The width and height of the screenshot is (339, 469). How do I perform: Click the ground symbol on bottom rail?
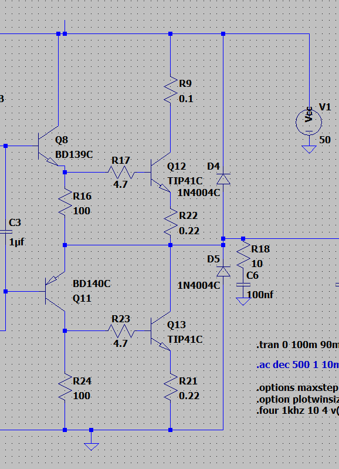click(x=91, y=446)
